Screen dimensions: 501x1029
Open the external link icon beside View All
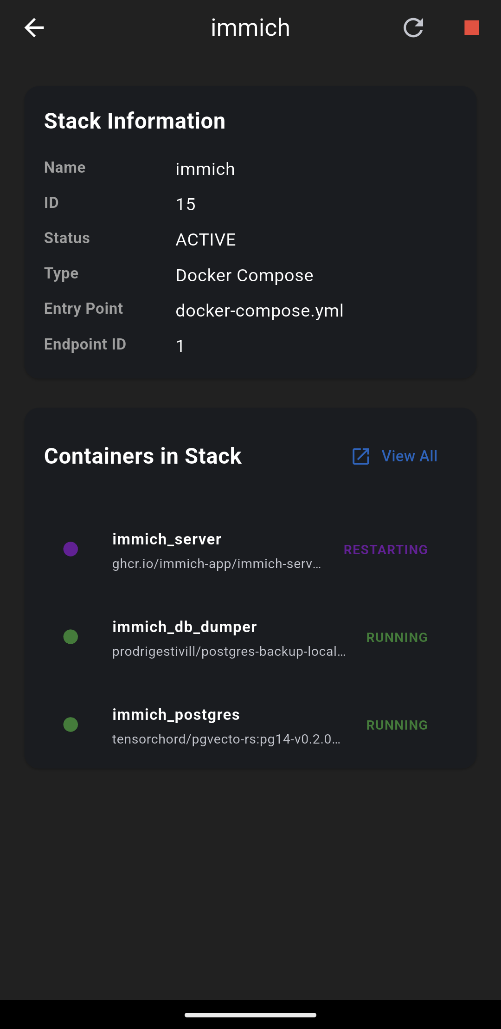point(360,456)
